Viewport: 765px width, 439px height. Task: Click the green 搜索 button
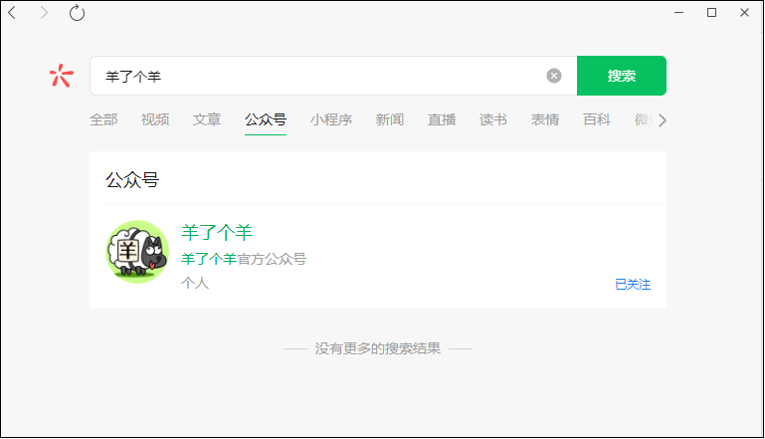tap(622, 76)
